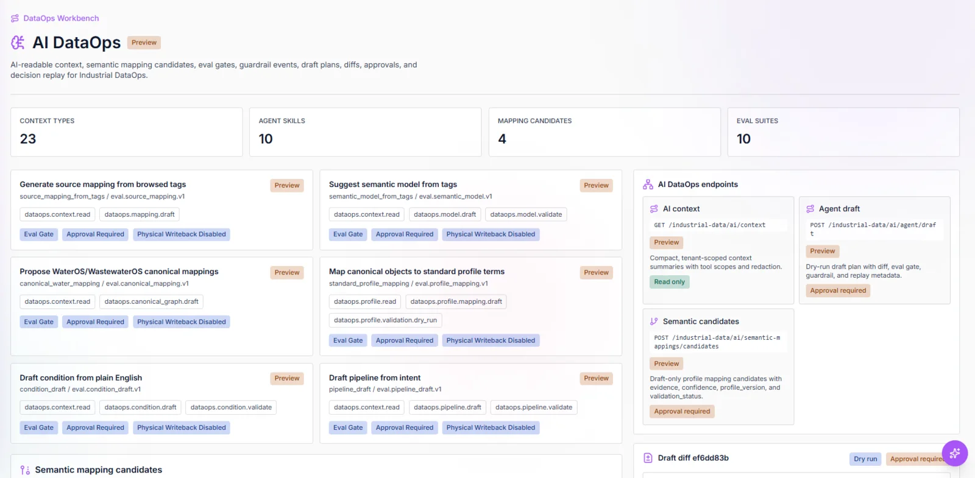Click the Draft diff document icon

[648, 458]
